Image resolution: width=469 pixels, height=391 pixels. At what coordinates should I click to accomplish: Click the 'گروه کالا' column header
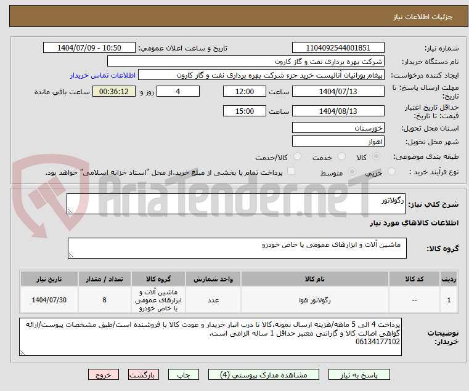[158, 279]
